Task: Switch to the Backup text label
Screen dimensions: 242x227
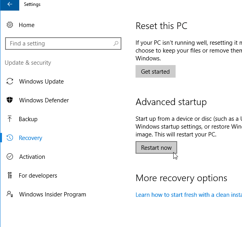Action: point(28,119)
